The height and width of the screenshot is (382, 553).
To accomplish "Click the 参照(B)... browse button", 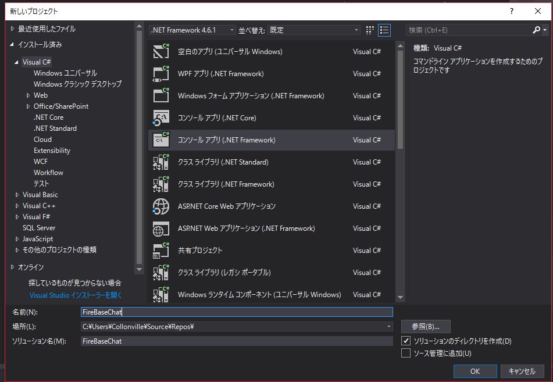I will (x=426, y=327).
